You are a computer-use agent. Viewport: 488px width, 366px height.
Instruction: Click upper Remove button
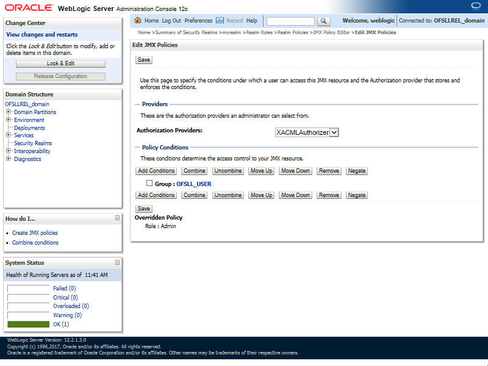(329, 171)
